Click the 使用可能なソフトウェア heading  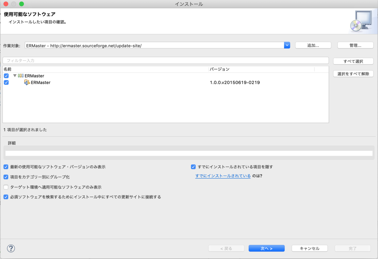pyautogui.click(x=30, y=14)
